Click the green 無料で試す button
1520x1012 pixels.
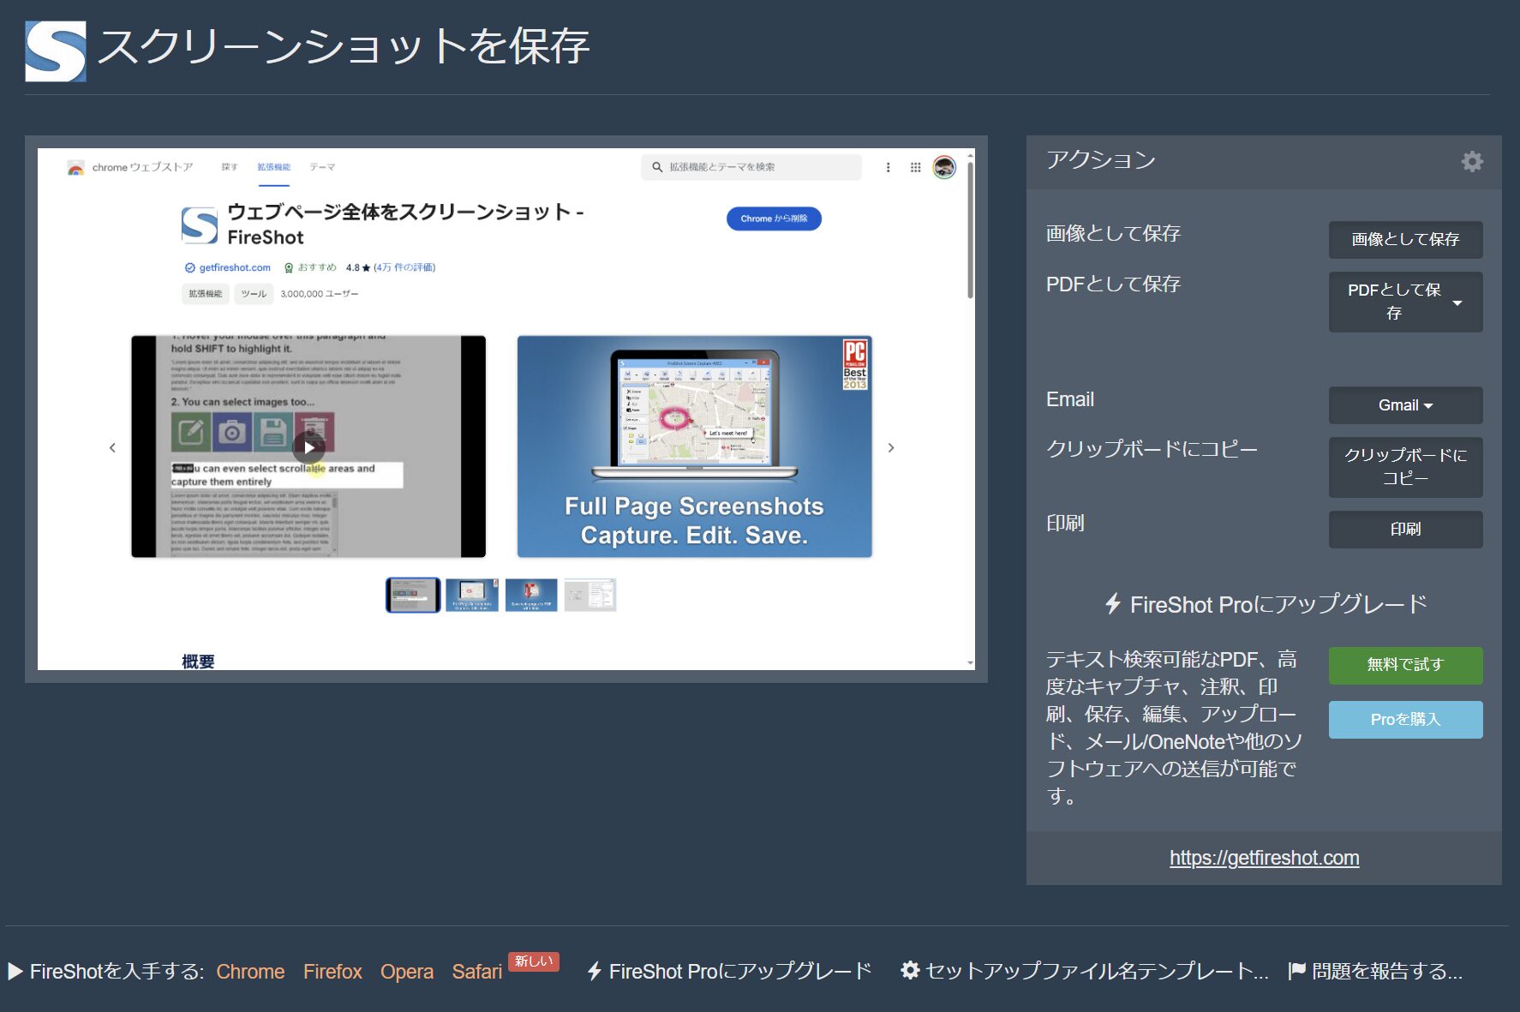1405,665
